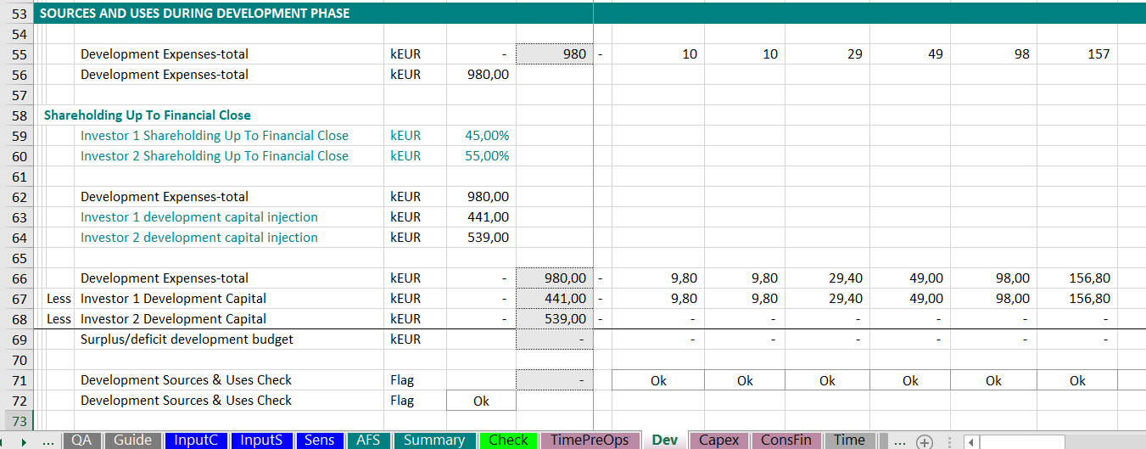
Task: Select the 441,00 cell in row 63
Action: [481, 217]
